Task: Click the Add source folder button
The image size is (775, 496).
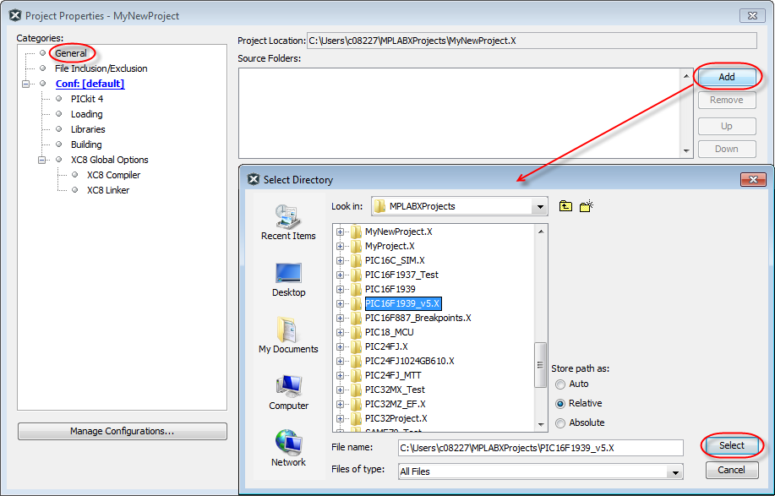Action: tap(726, 77)
